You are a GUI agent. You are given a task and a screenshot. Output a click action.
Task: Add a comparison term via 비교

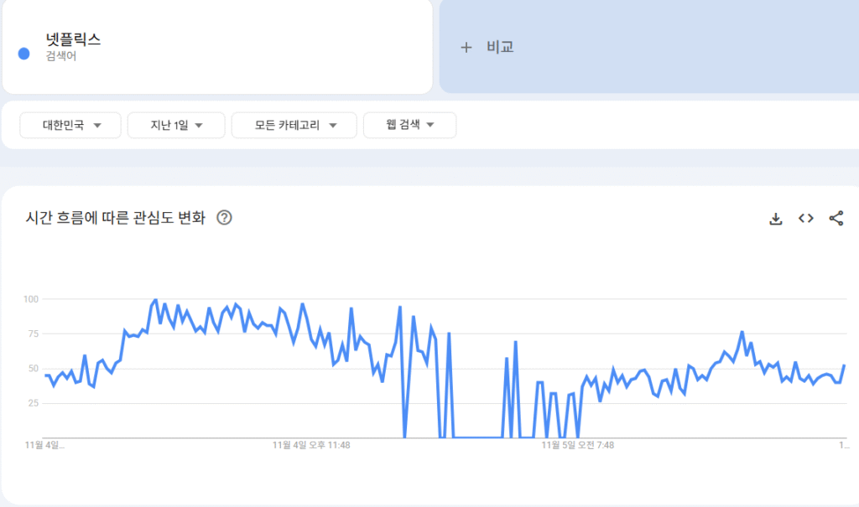tap(500, 47)
